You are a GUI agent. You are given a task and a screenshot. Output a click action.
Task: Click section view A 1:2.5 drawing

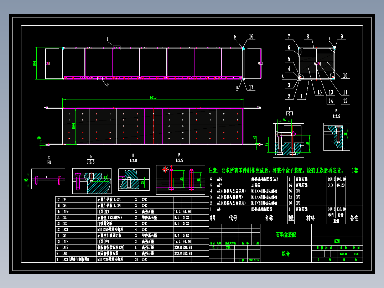[289, 140]
